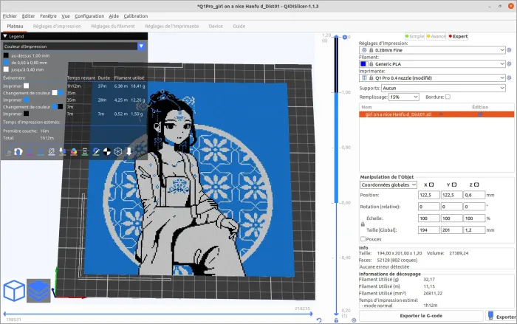The width and height of the screenshot is (517, 324).
Task: Reset Z axis icon in manipulation panel
Action: (476, 185)
